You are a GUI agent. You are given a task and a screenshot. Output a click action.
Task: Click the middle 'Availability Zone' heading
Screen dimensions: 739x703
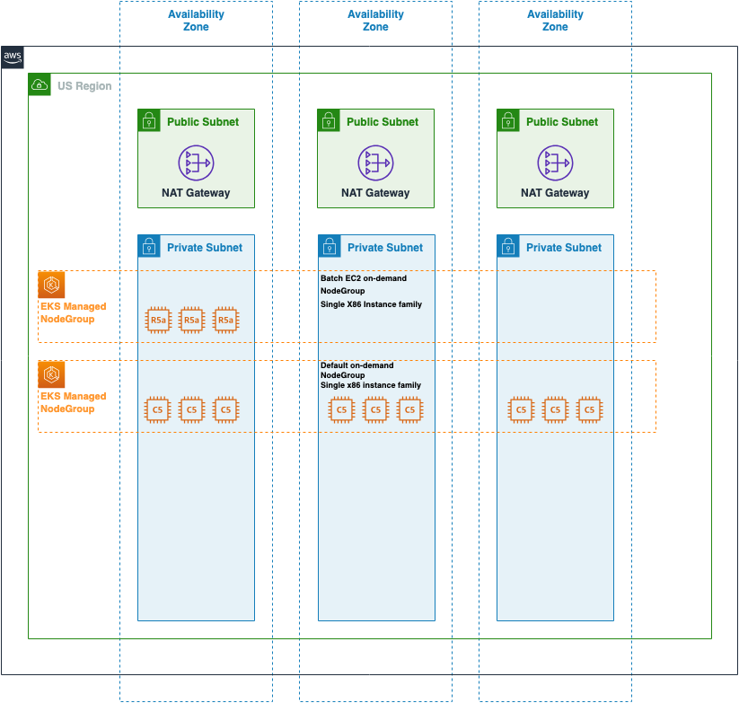click(375, 21)
